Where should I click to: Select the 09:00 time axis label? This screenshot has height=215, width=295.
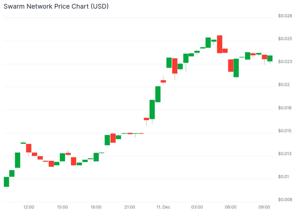tap(264, 207)
